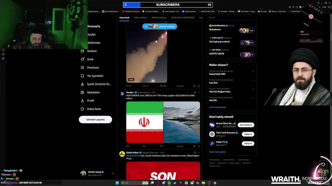The width and height of the screenshot is (332, 186).
Task: Expand Daha fazla footer links
Action: pos(247,163)
